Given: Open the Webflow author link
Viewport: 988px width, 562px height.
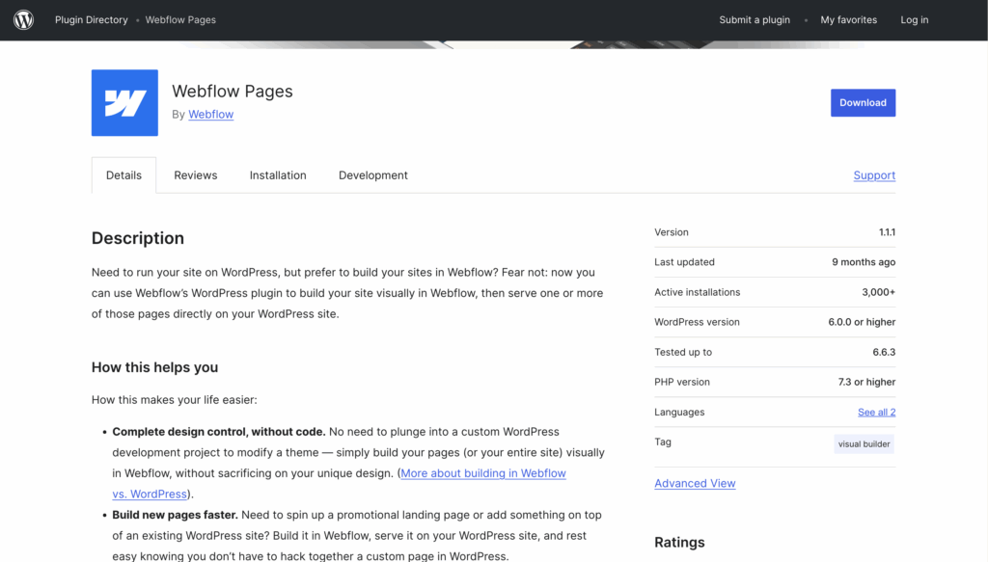Looking at the screenshot, I should point(211,115).
